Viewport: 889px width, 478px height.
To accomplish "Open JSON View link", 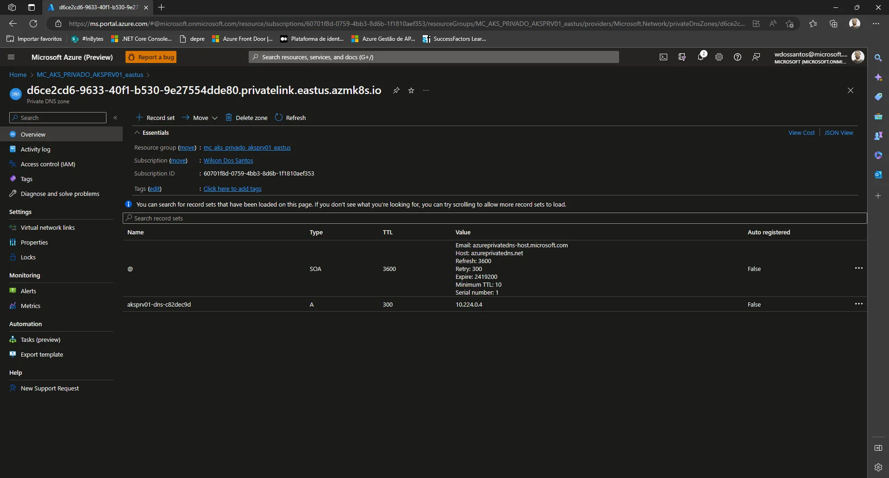I will (x=839, y=132).
